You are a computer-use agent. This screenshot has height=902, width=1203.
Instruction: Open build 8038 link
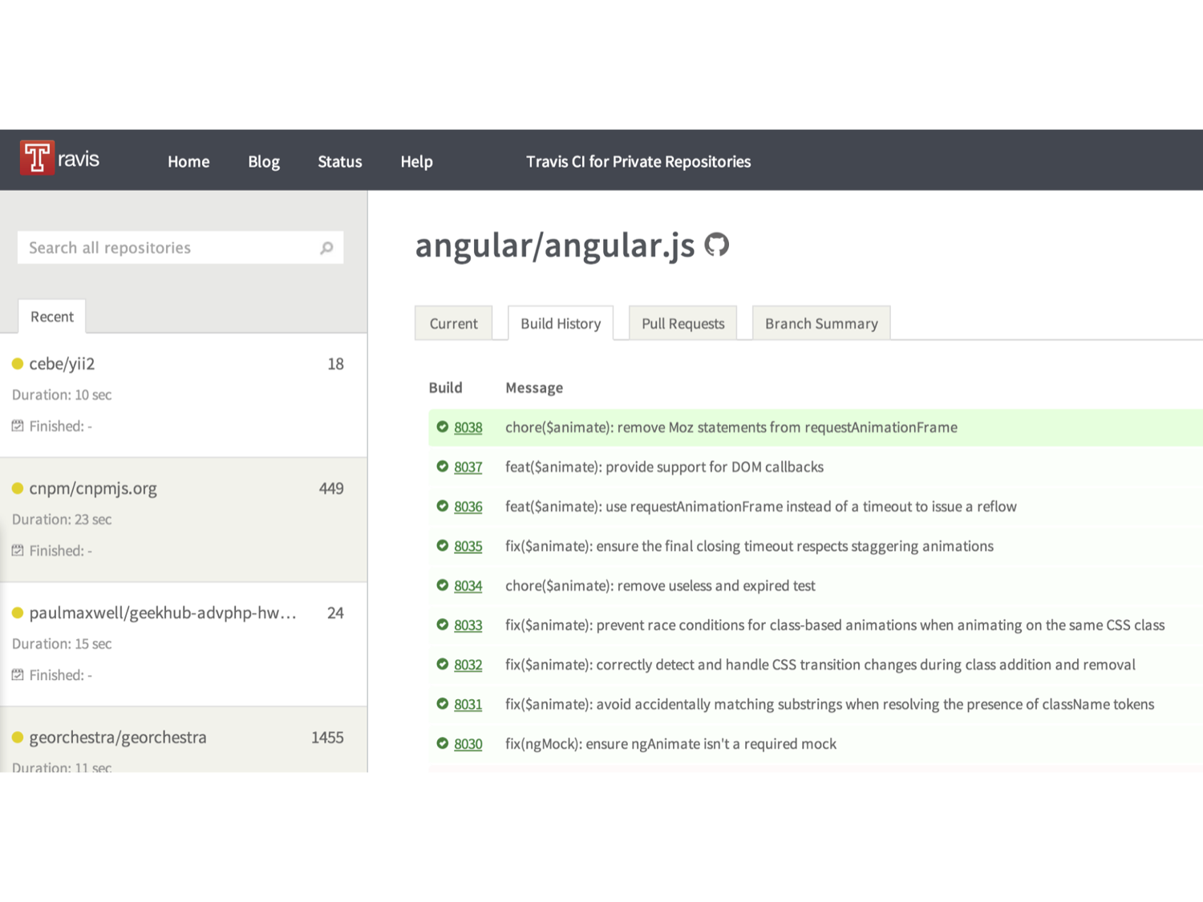(x=468, y=427)
